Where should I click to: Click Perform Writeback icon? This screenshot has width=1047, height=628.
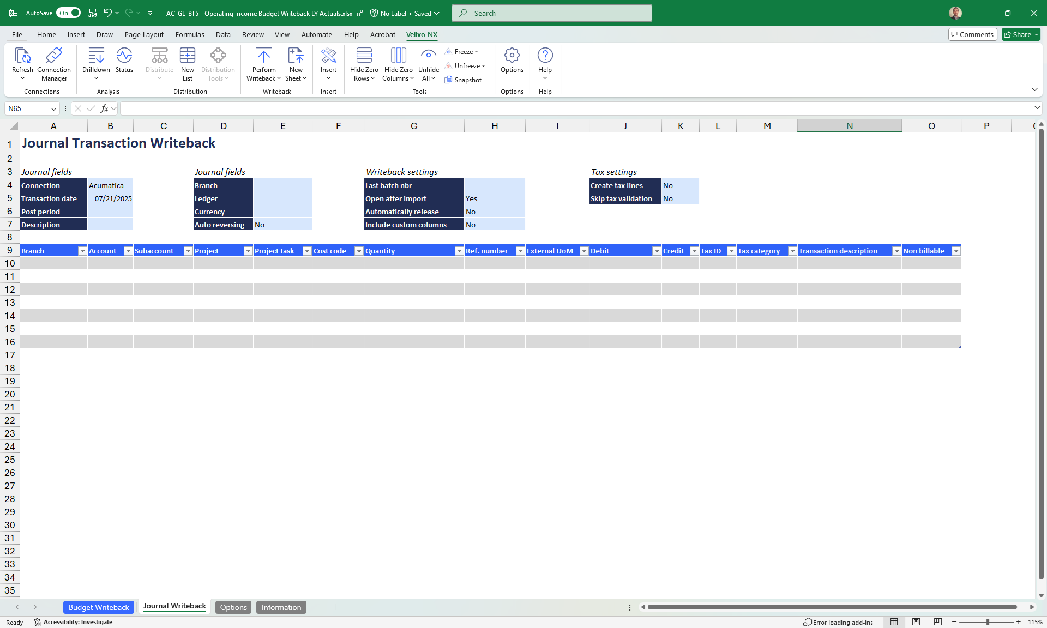click(264, 56)
